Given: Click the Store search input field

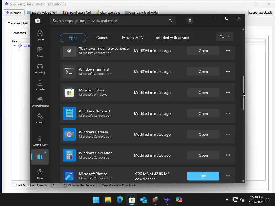Looking at the screenshot, I should [113, 21].
